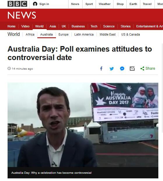Open the Travel link in top bar
The height and width of the screenshot is (181, 163).
point(147,4)
